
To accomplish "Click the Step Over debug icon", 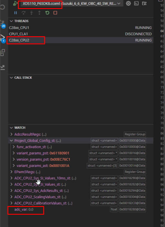I will pyautogui.click(x=24, y=13).
